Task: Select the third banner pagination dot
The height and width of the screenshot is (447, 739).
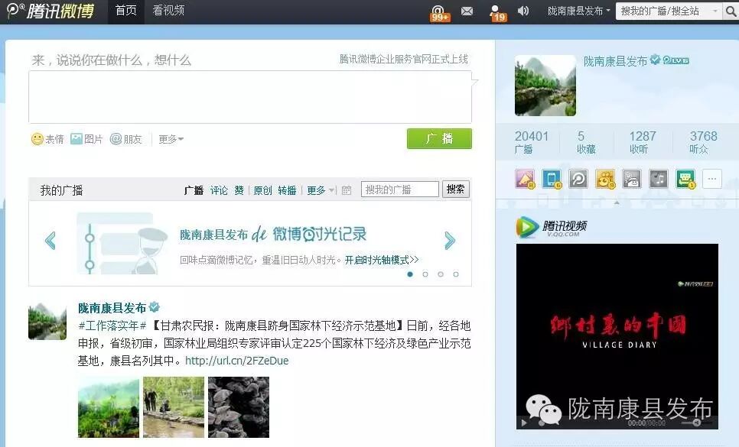Action: (440, 274)
